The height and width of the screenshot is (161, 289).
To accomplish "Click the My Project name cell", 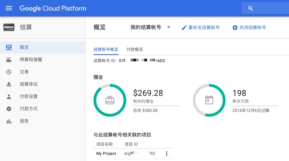I will click(106, 153).
